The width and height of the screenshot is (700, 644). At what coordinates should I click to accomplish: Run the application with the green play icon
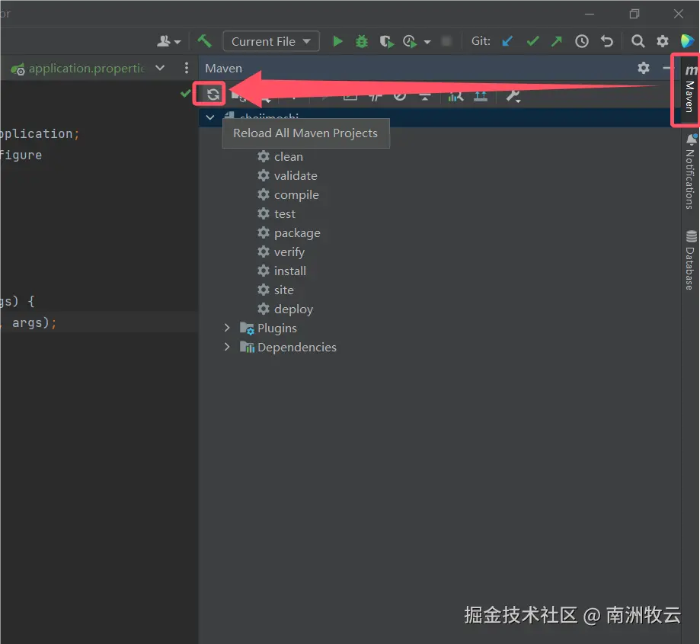pyautogui.click(x=337, y=41)
